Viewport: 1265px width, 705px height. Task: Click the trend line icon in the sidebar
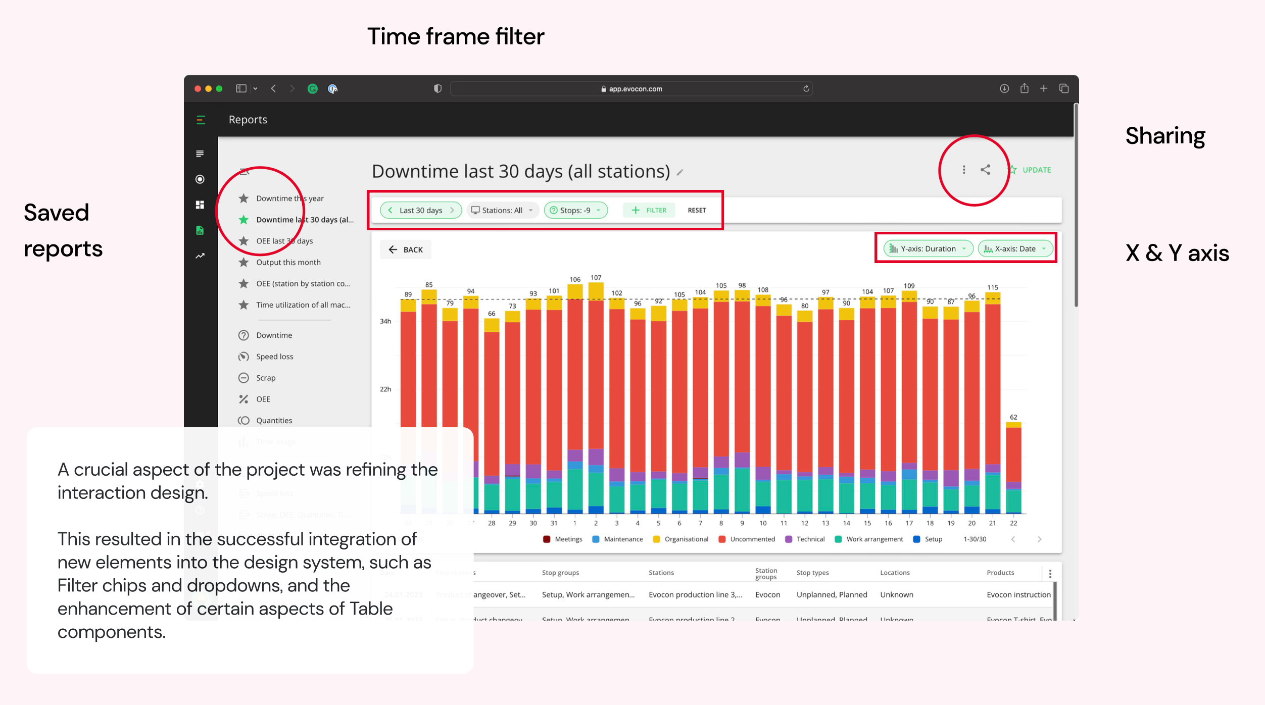200,256
